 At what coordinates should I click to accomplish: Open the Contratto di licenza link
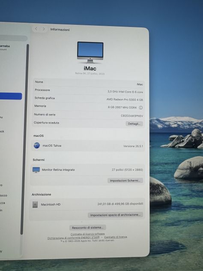[x=116, y=237]
